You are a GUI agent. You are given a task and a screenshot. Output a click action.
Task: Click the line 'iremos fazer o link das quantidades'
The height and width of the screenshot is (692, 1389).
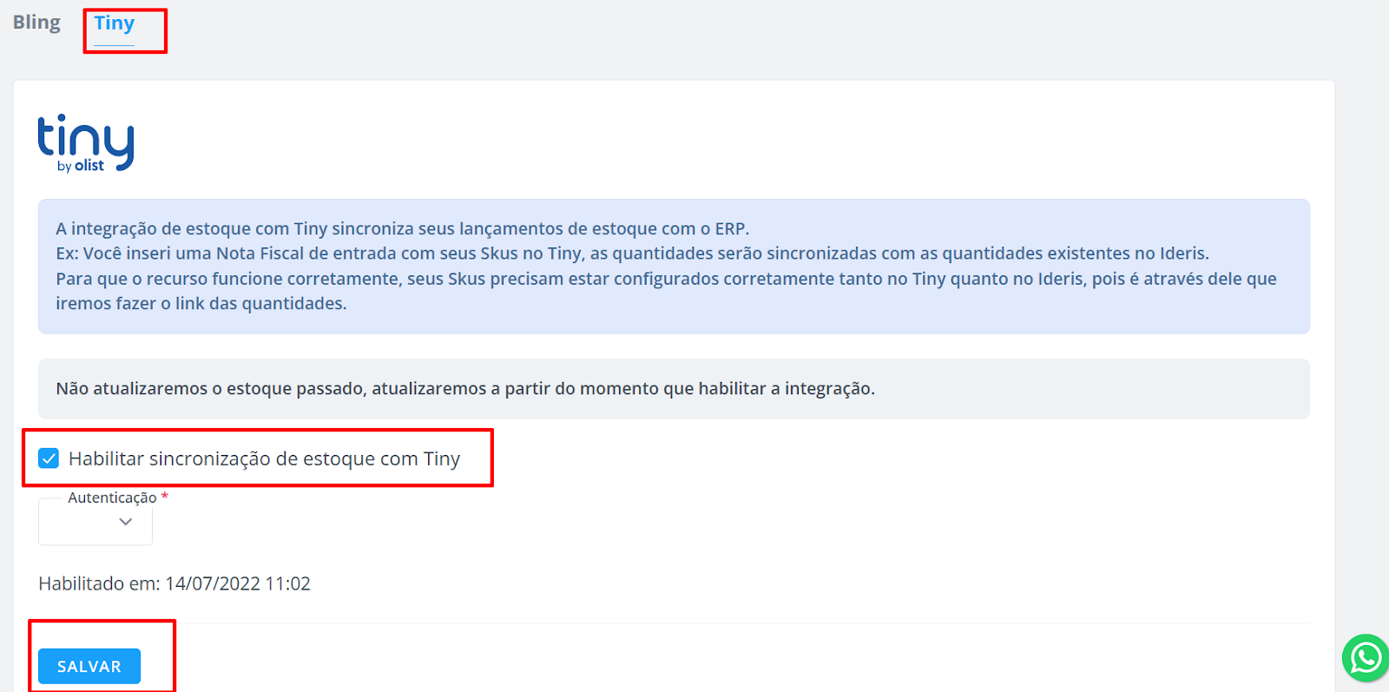point(201,304)
